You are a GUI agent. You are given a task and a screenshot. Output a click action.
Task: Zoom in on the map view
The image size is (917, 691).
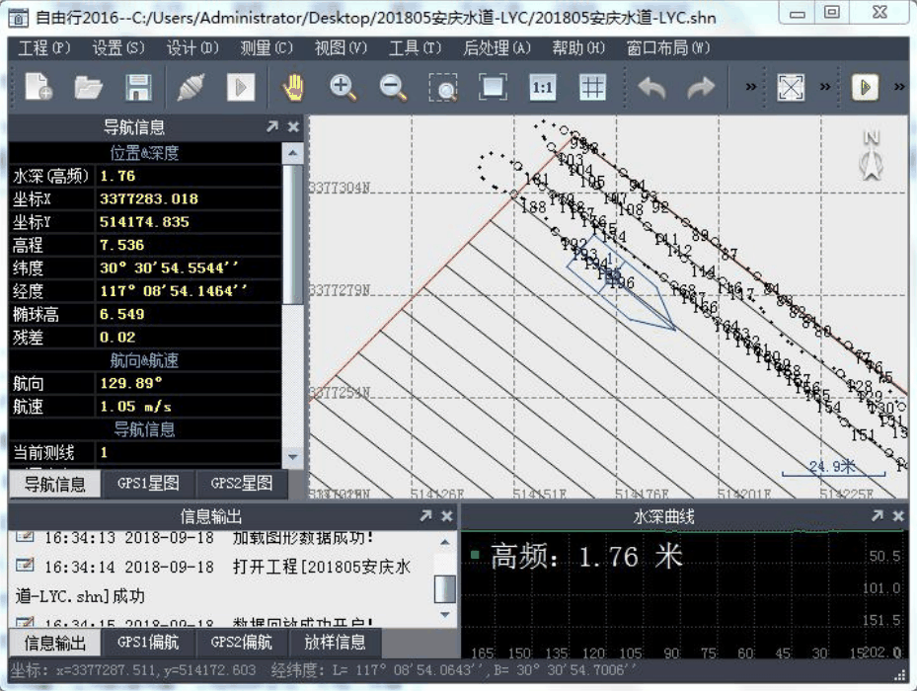(x=342, y=87)
